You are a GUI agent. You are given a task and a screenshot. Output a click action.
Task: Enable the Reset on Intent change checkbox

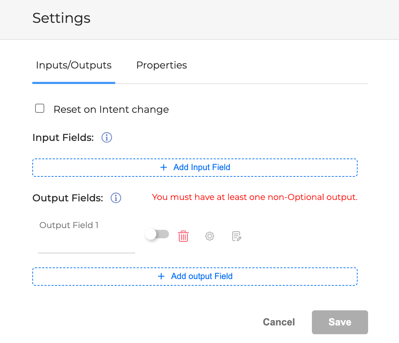(40, 109)
